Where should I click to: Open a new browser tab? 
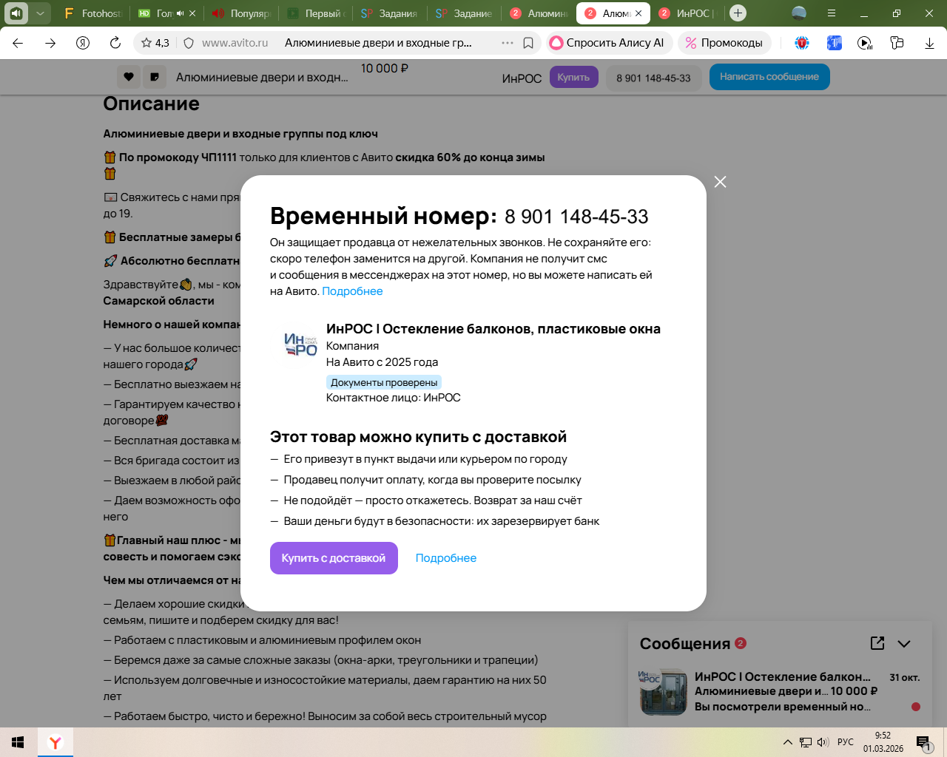point(738,13)
